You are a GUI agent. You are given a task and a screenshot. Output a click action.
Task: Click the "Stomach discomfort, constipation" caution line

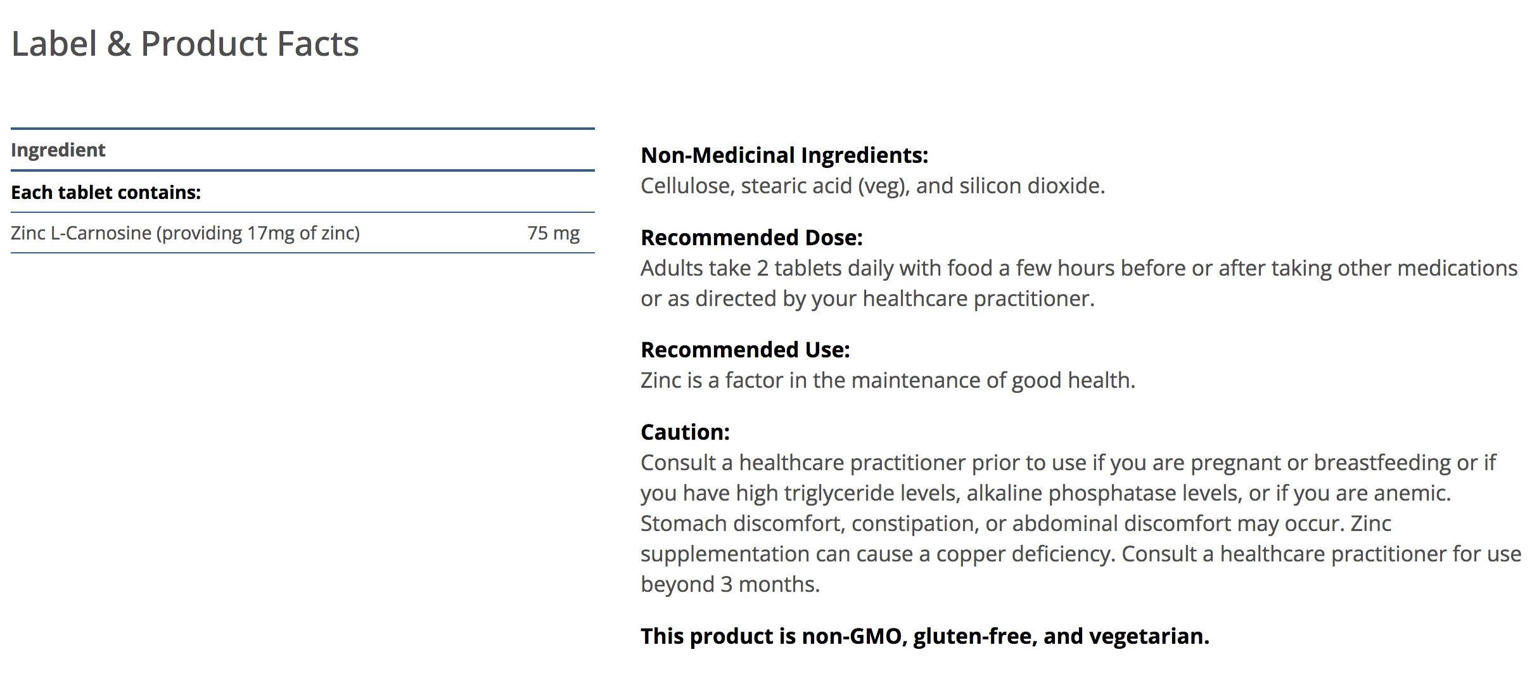pyautogui.click(x=1016, y=523)
